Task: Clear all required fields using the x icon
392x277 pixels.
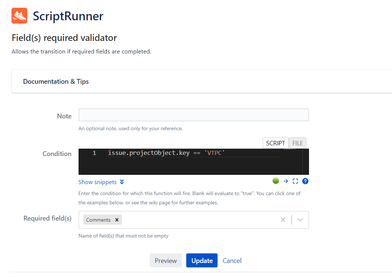Action: 283,219
